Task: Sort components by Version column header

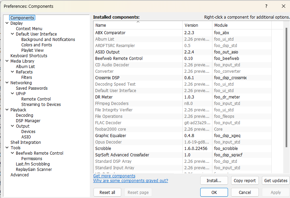Action: point(197,25)
